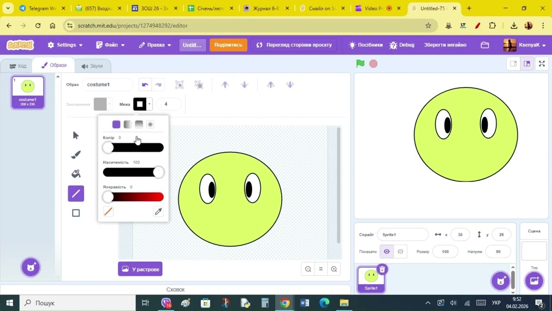Adjust the Колір hue slider
552x311 pixels.
(133, 148)
